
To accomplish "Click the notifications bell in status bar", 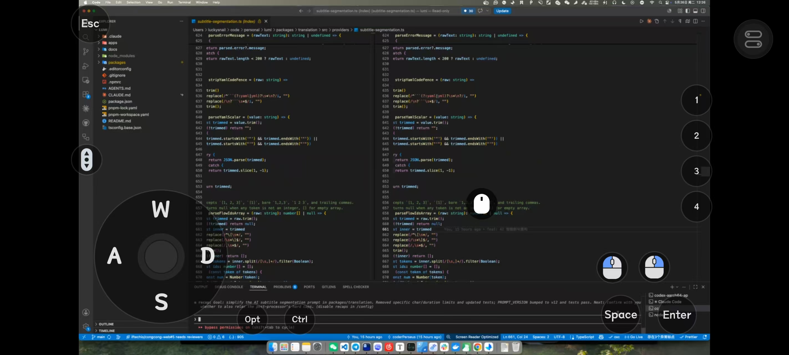I will (x=704, y=337).
